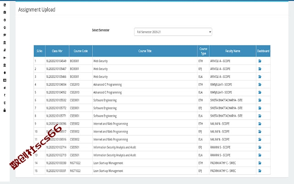Open dashboard folder for Lean Start-up Management EPJ
The width and height of the screenshot is (294, 184).
[260, 171]
